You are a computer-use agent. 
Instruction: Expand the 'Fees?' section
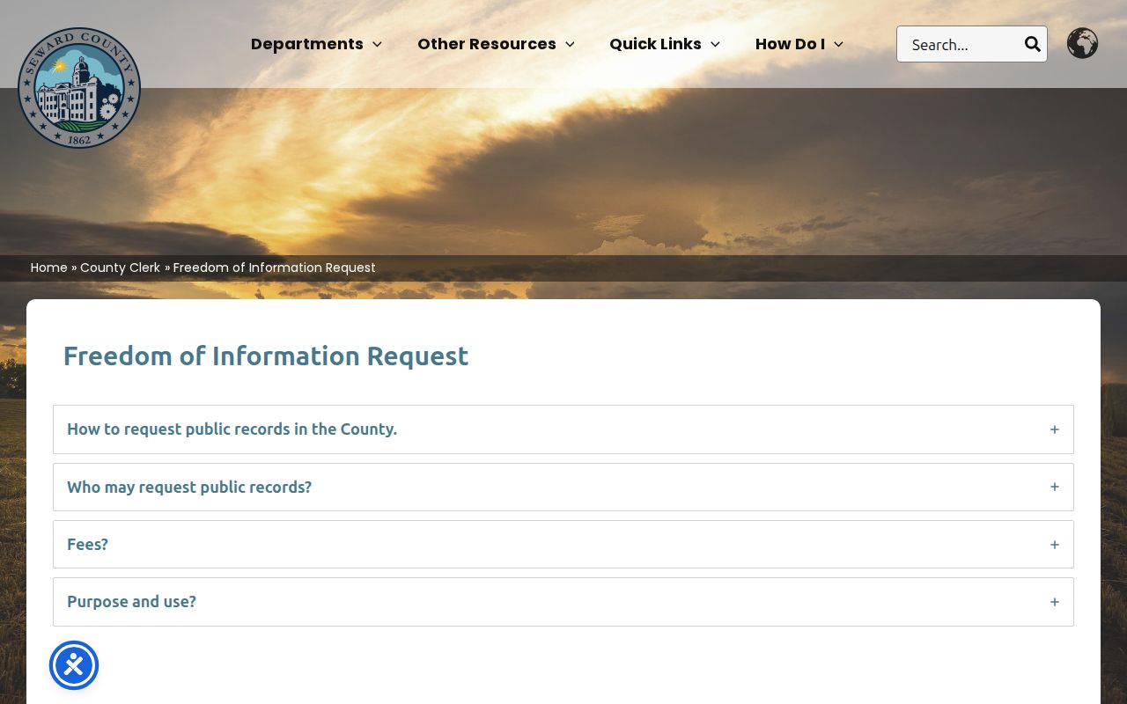pyautogui.click(x=563, y=544)
